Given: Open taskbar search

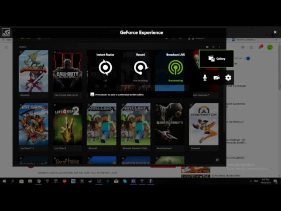Looking at the screenshot, I should (x=13, y=181).
